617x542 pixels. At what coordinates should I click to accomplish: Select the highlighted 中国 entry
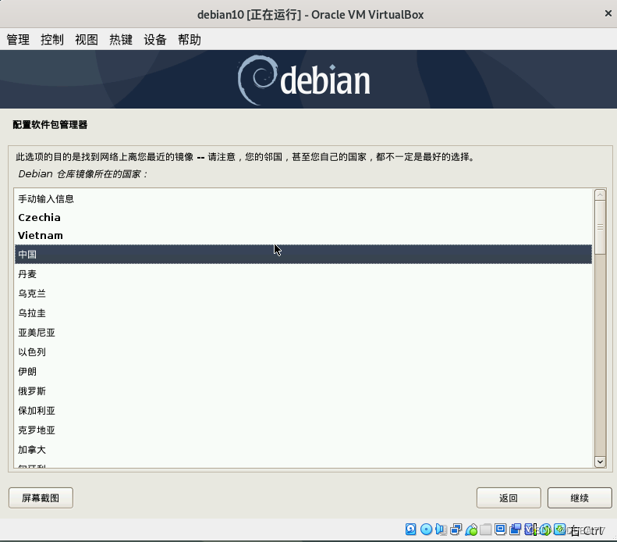coord(303,255)
